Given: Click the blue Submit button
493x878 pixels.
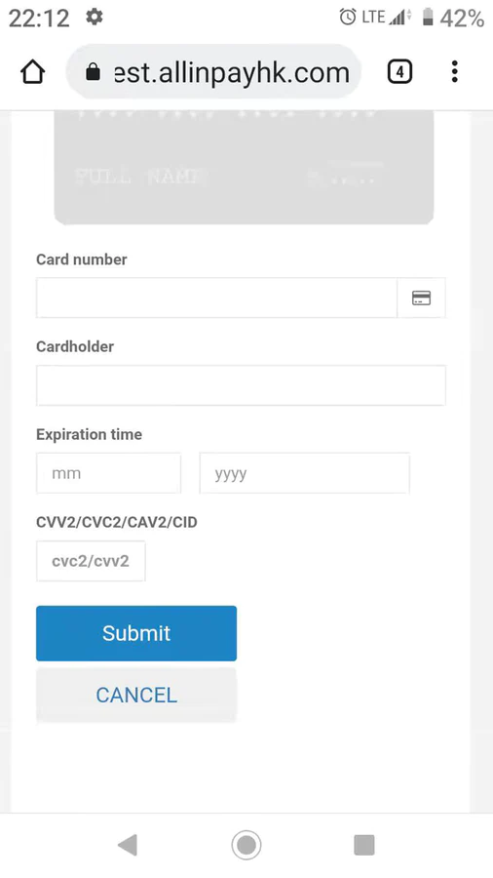Looking at the screenshot, I should pyautogui.click(x=136, y=633).
